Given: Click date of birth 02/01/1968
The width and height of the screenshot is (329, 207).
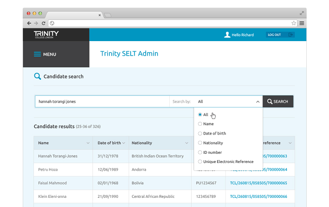Looking at the screenshot, I should point(108,183).
